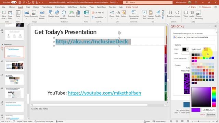Viewport: 219px width, 123px height.
Task: Open the Transitions tab
Action: pos(47,7)
